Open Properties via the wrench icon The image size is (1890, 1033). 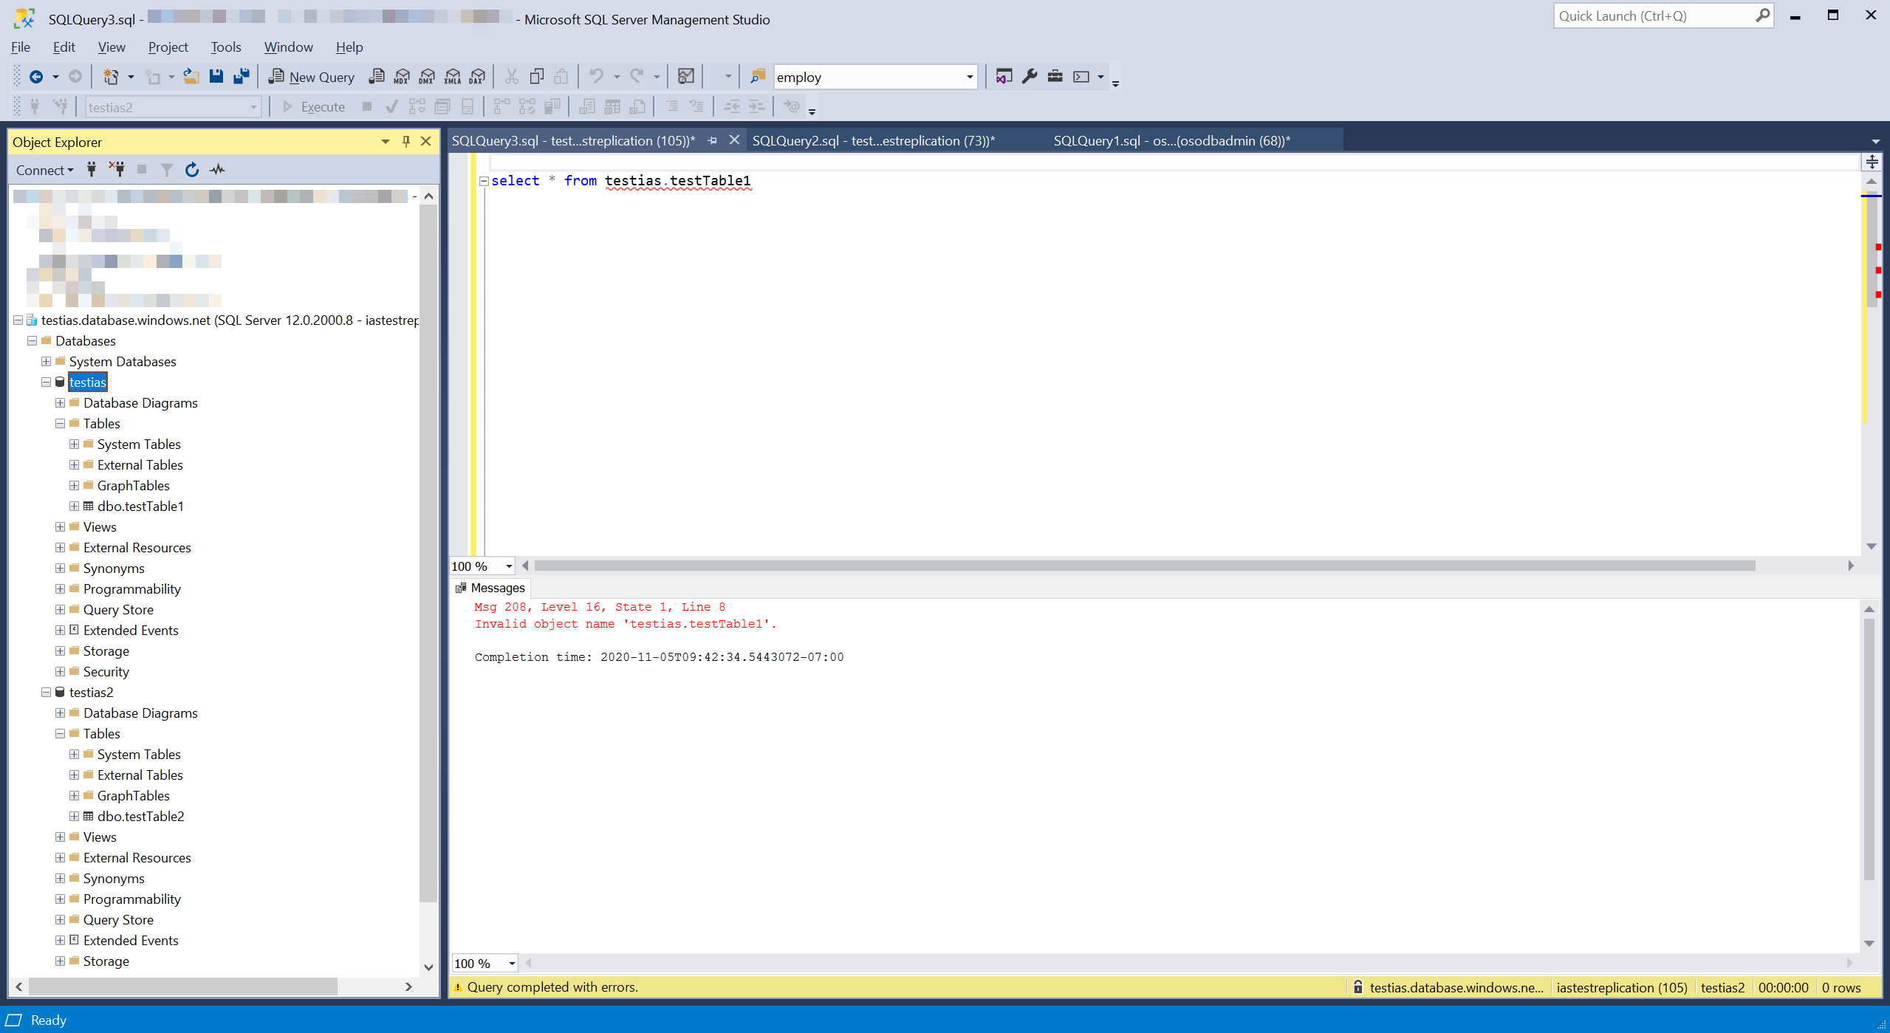[1030, 77]
